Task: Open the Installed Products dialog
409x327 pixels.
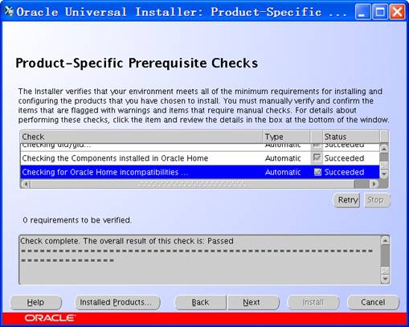Action: [x=116, y=302]
